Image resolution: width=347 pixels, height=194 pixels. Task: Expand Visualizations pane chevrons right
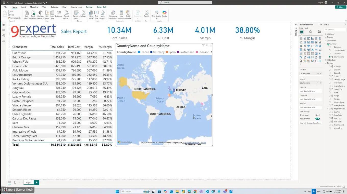coord(321,24)
